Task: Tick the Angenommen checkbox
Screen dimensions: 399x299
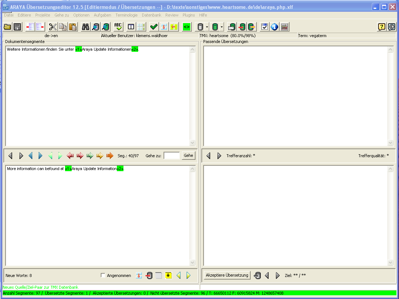Action: pyautogui.click(x=103, y=275)
